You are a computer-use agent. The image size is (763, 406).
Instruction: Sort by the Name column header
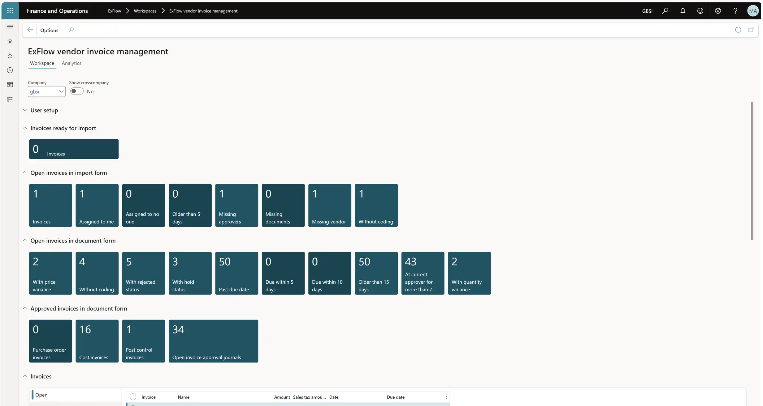tap(184, 397)
